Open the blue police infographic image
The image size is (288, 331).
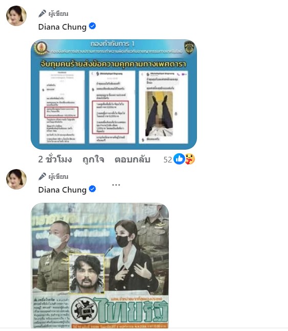(114, 94)
